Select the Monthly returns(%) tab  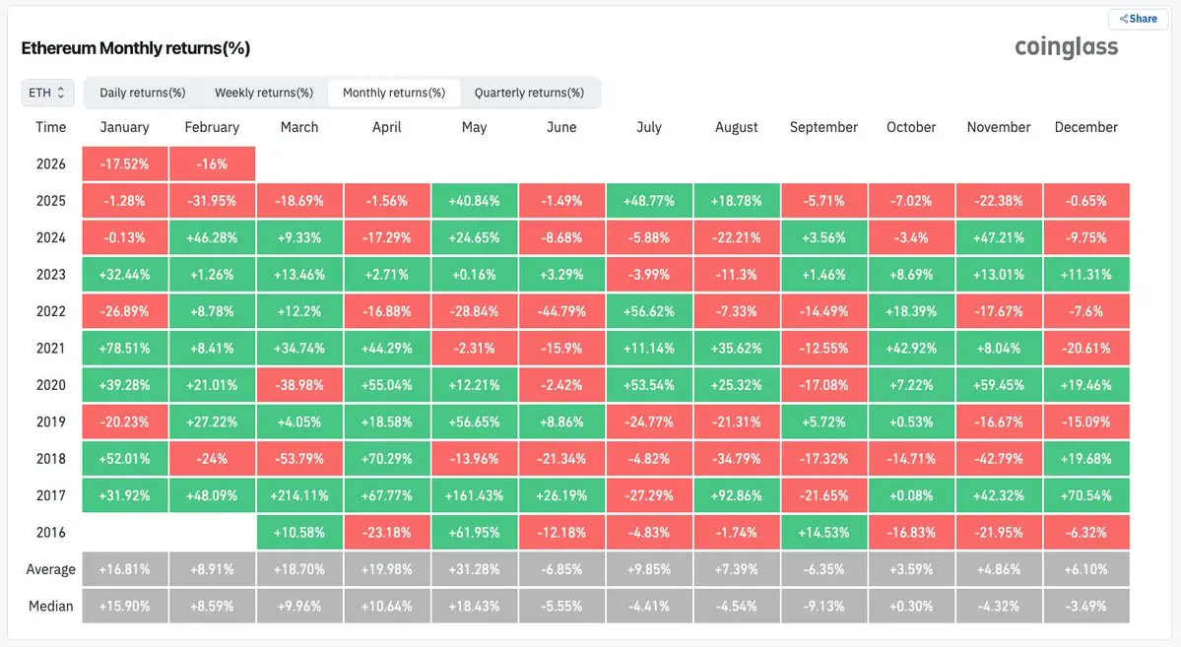click(x=394, y=93)
